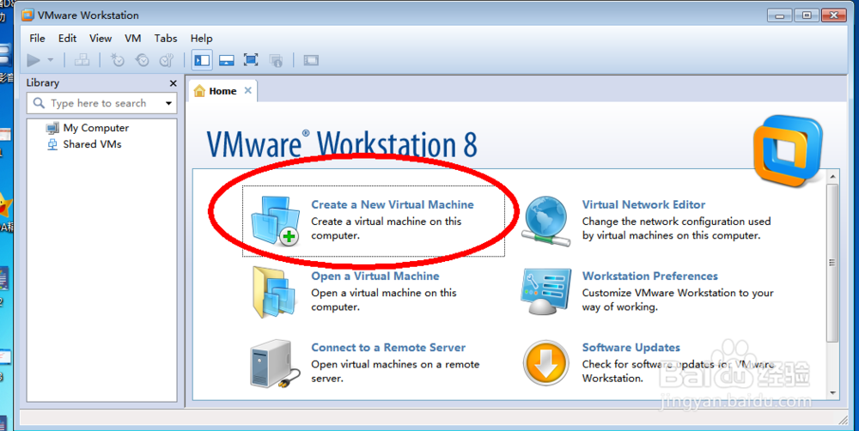Click the Workstation Preferences link
The image size is (859, 431).
[649, 276]
